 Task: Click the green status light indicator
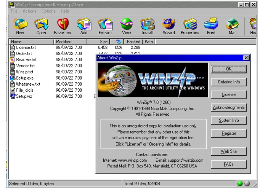[240, 183]
